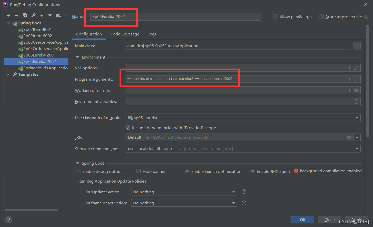This screenshot has width=373, height=227.
Task: Insert macro in Working directory plus icon
Action: pyautogui.click(x=349, y=90)
